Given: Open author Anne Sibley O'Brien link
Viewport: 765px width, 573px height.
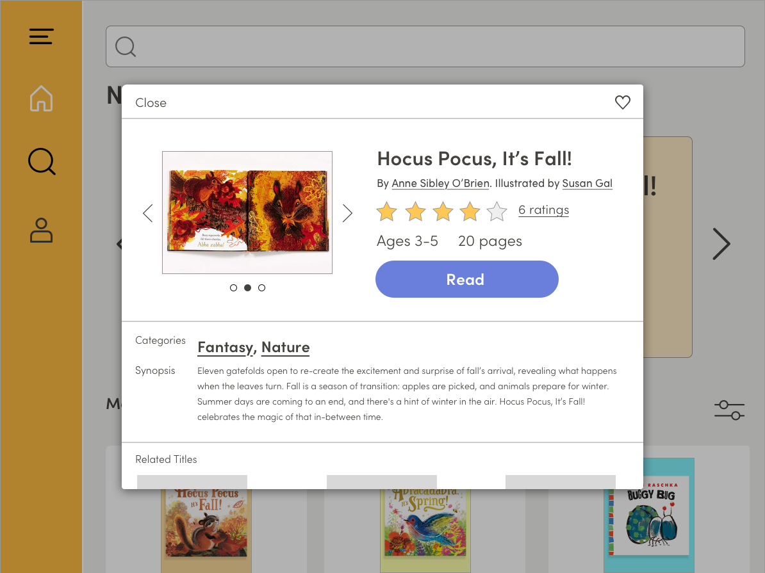Looking at the screenshot, I should tap(440, 183).
